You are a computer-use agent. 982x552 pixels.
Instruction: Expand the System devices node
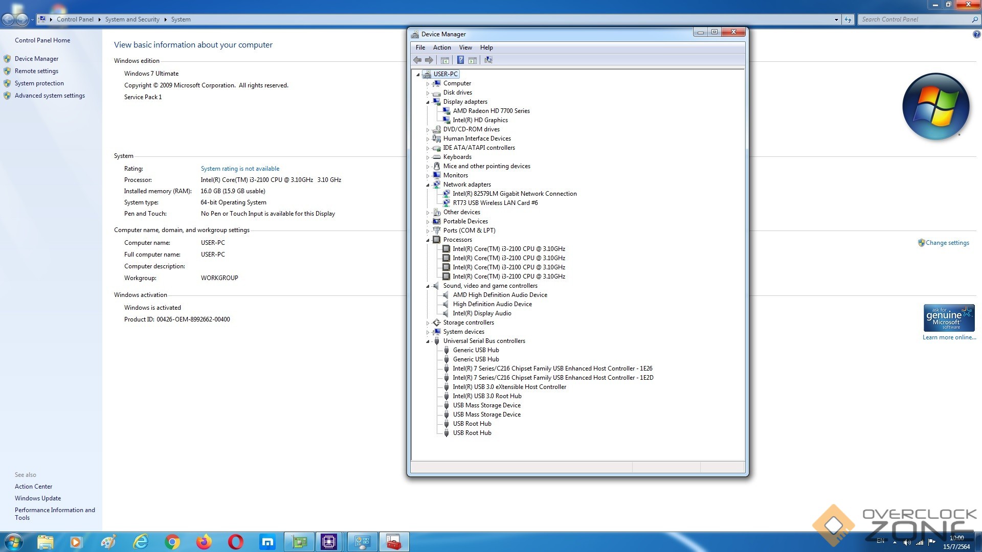(x=428, y=332)
